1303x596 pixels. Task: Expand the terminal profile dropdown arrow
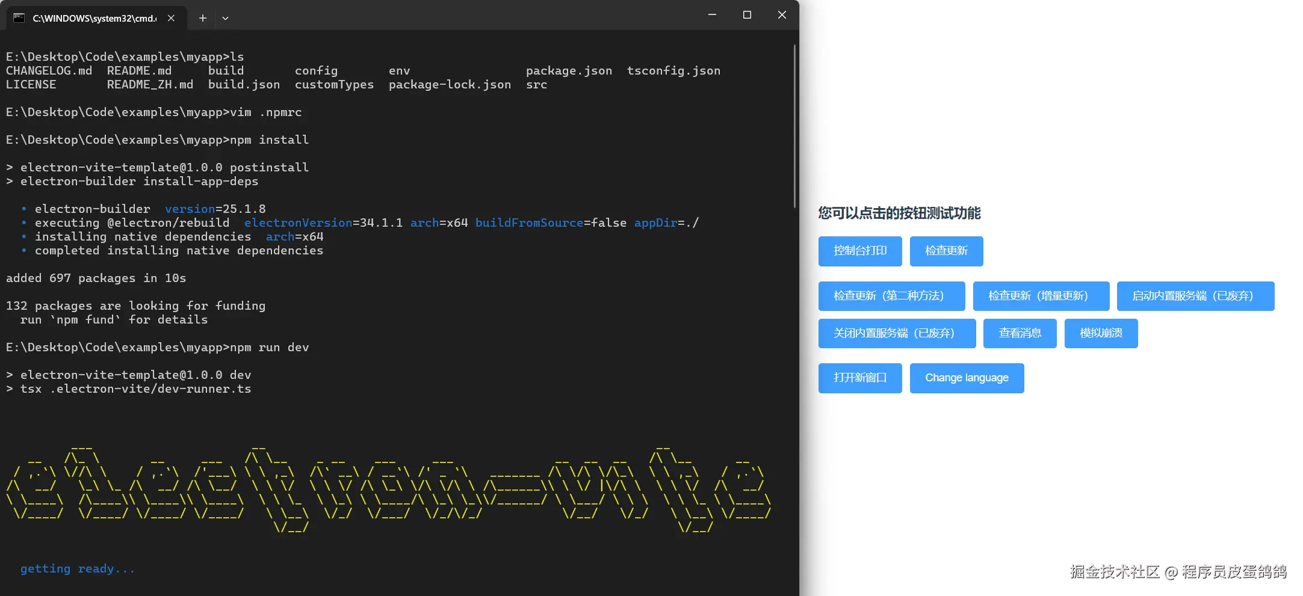click(x=225, y=18)
